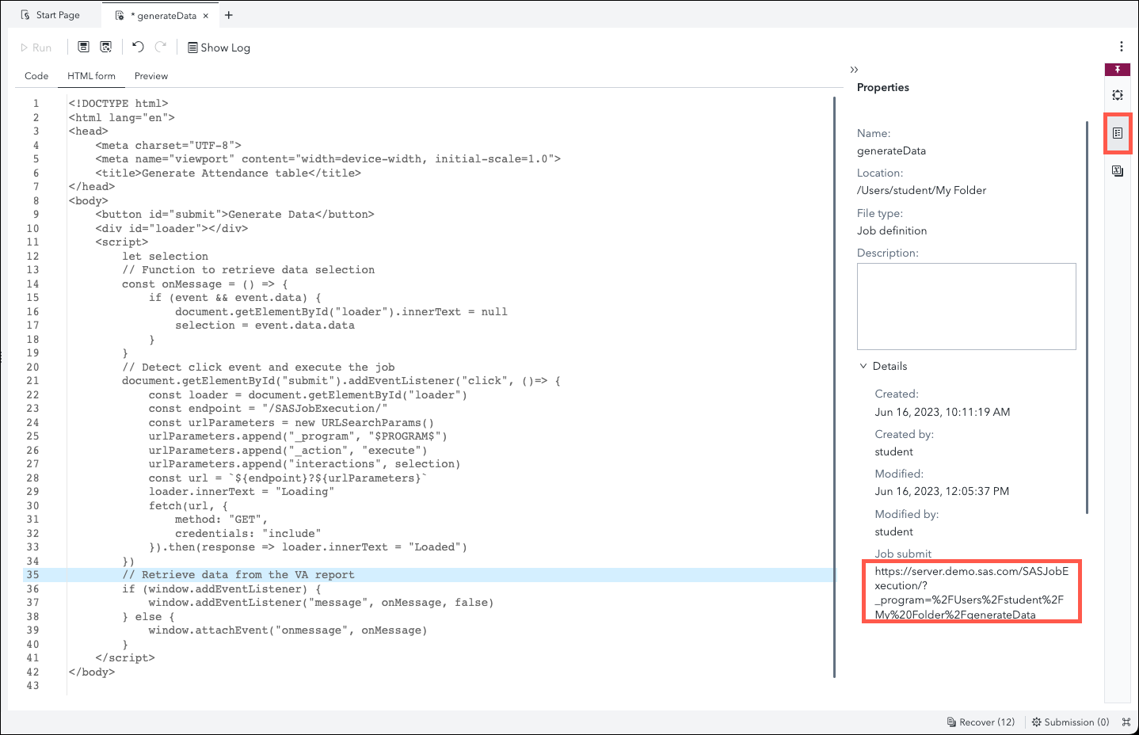Viewport: 1139px width, 735px height.
Task: Collapse the Details section
Action: 863,365
